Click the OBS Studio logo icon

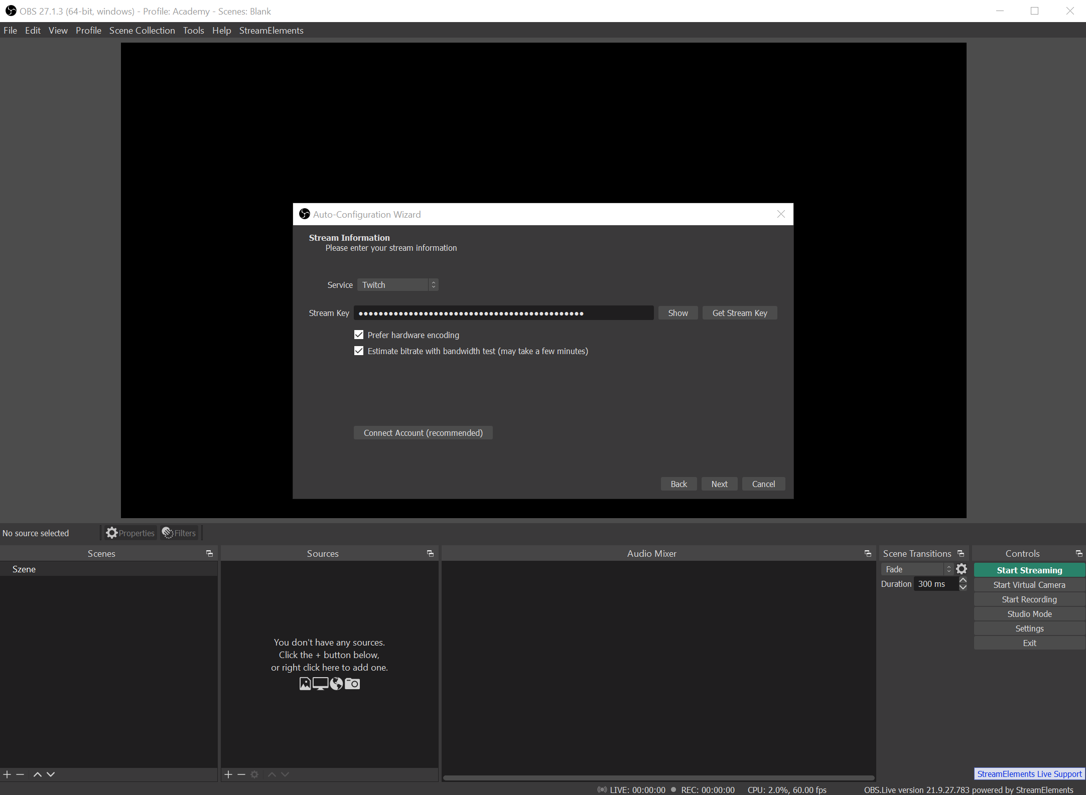pos(10,10)
